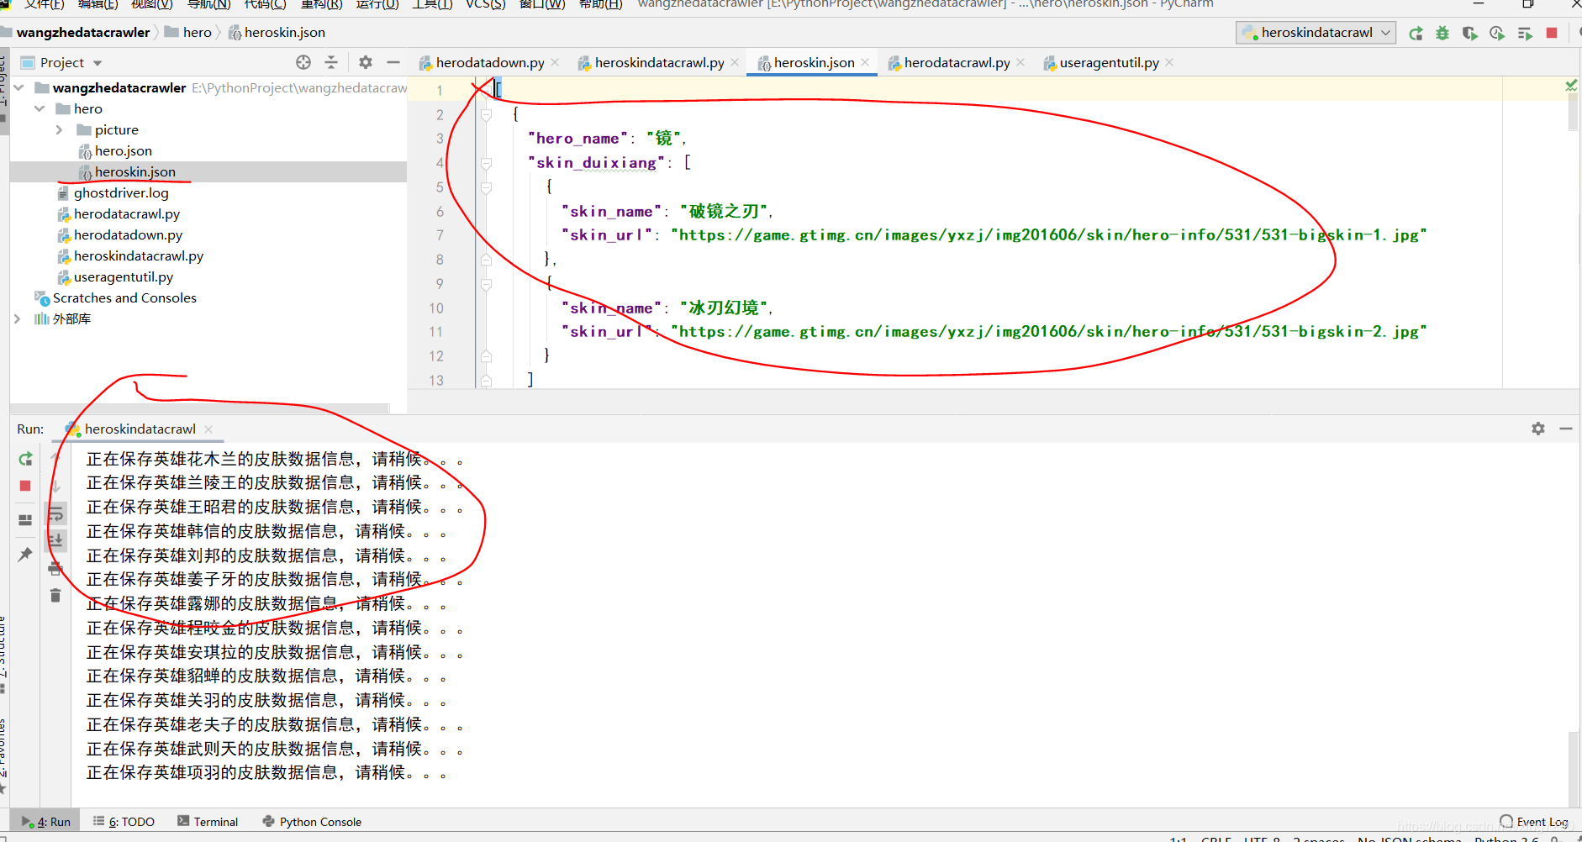Click the skin_url link on line 7
Image resolution: width=1582 pixels, height=842 pixels.
[1048, 235]
